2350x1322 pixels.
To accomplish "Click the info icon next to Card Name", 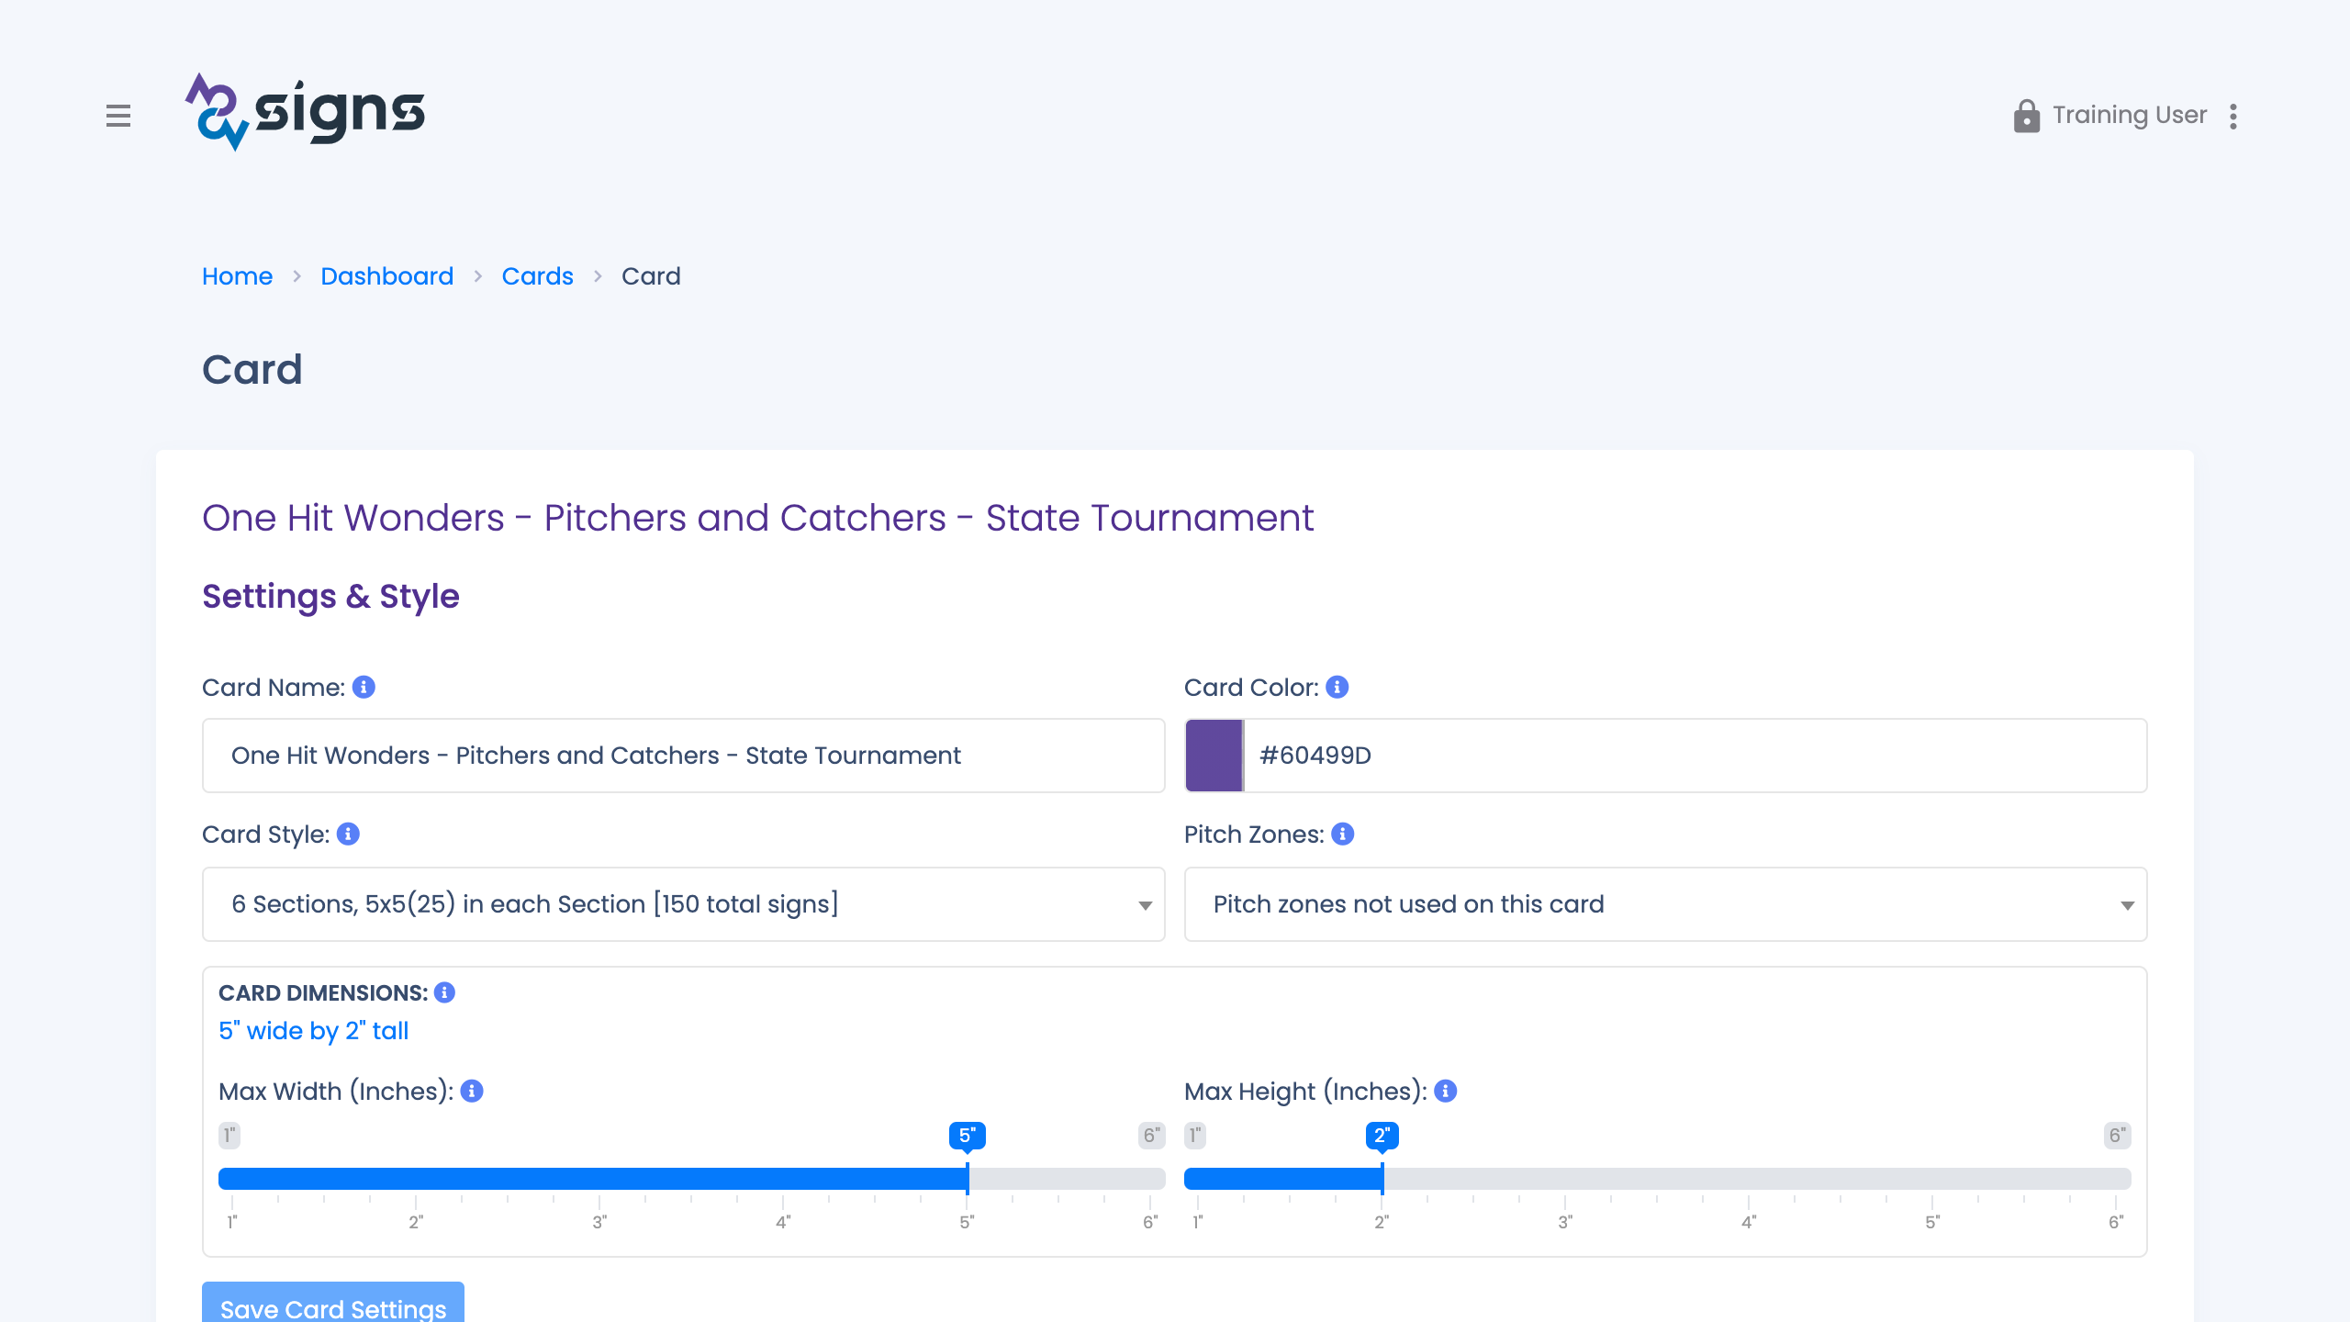I will [x=364, y=688].
